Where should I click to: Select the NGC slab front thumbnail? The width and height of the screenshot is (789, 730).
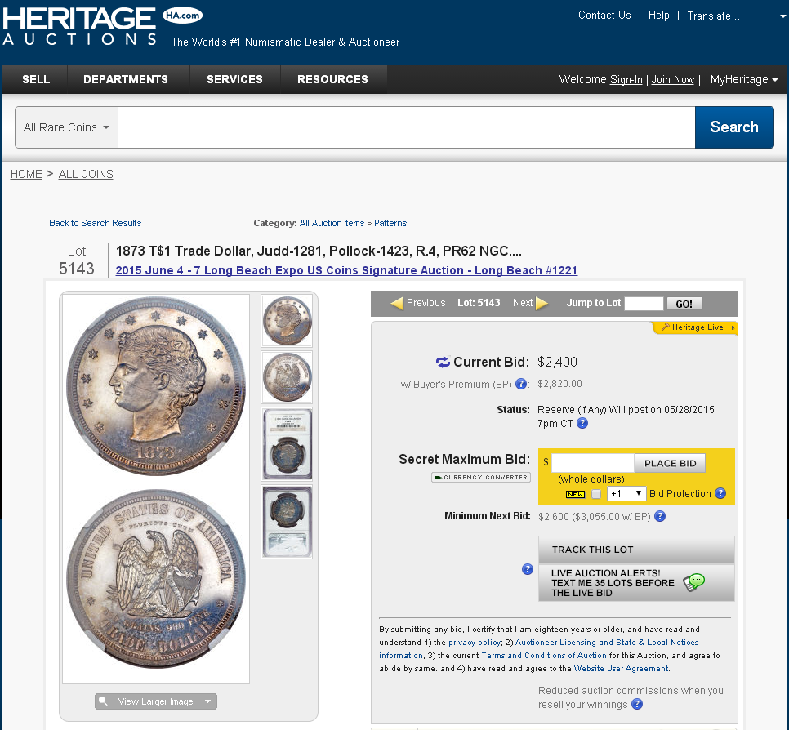coord(287,444)
